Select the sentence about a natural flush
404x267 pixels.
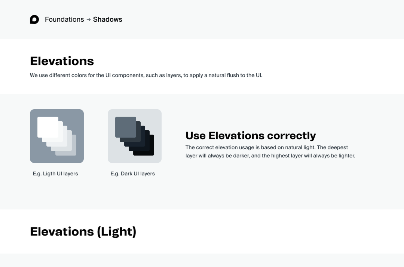(146, 75)
